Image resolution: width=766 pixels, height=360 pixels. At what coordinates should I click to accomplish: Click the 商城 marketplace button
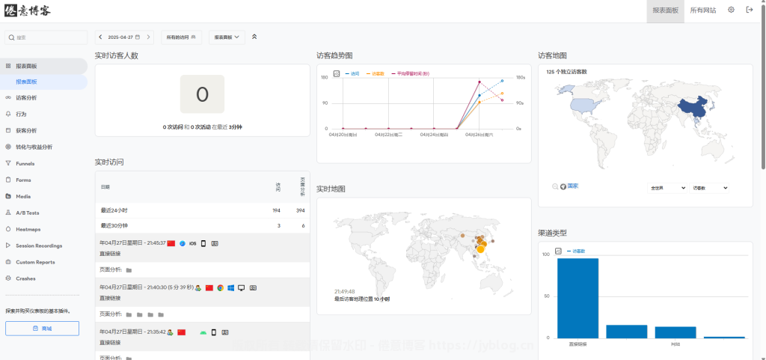tap(43, 329)
